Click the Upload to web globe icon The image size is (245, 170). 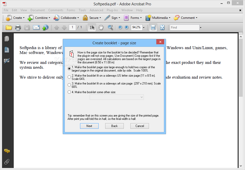[x=45, y=27]
